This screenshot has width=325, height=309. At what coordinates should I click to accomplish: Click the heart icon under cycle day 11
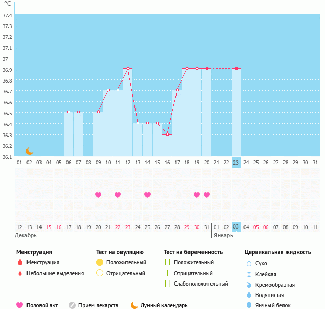tap(118, 195)
